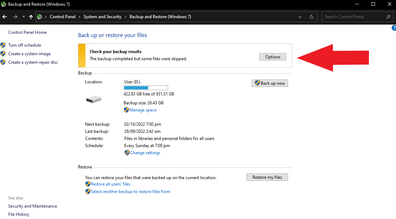The width and height of the screenshot is (396, 219).
Task: Click the disk usage bar for User (D:)
Action: coord(146,88)
